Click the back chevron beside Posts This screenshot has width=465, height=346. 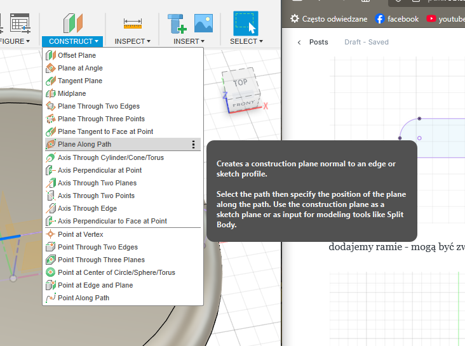(x=299, y=43)
